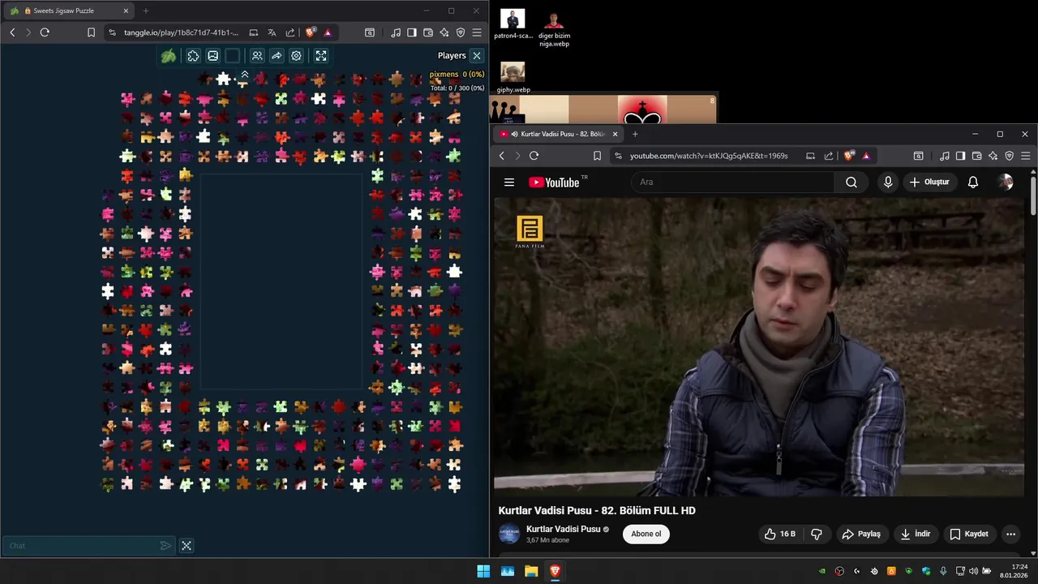Close the Kurtlar Vadisi Pusu tab
This screenshot has height=584, width=1038.
tap(615, 134)
